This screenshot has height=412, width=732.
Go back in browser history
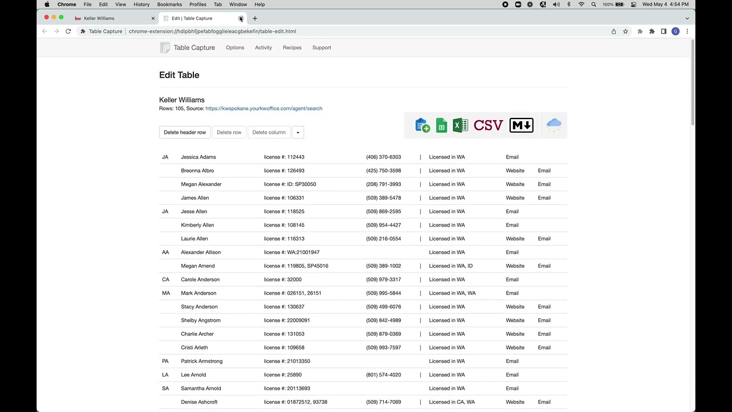pos(45,31)
